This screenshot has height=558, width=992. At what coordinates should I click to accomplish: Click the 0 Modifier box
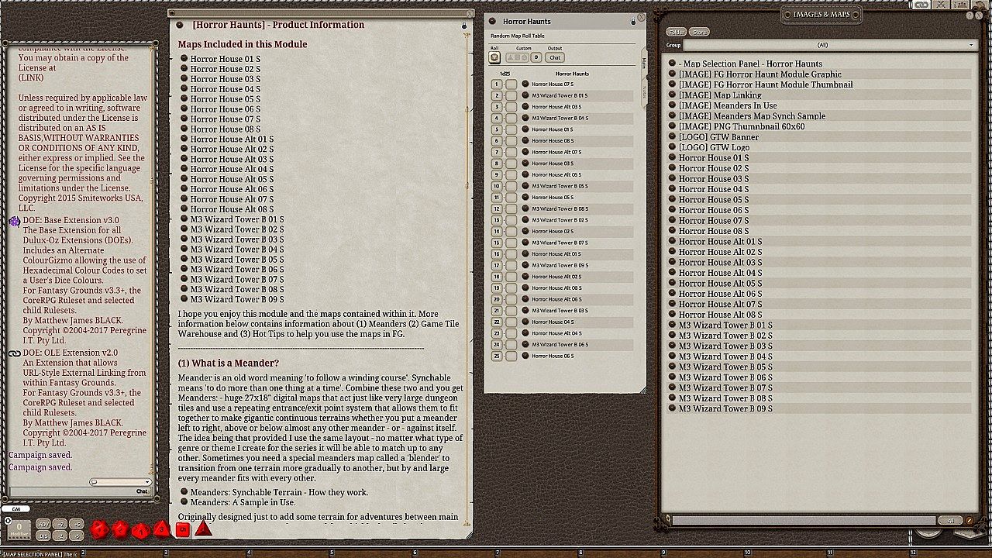coord(18,529)
